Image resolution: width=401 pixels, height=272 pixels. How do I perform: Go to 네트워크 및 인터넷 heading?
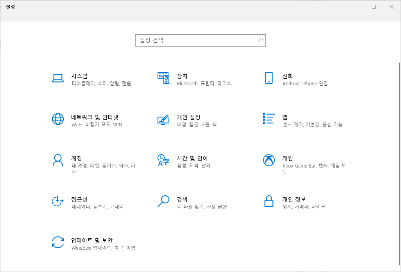pyautogui.click(x=95, y=117)
